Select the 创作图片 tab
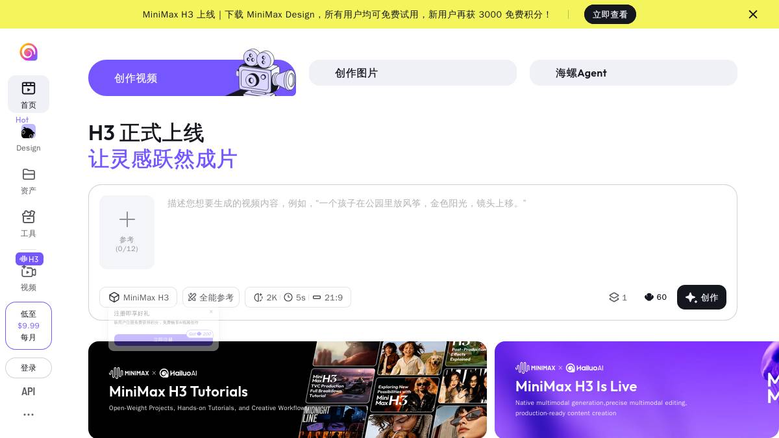Viewport: 779px width, 438px height. [413, 73]
